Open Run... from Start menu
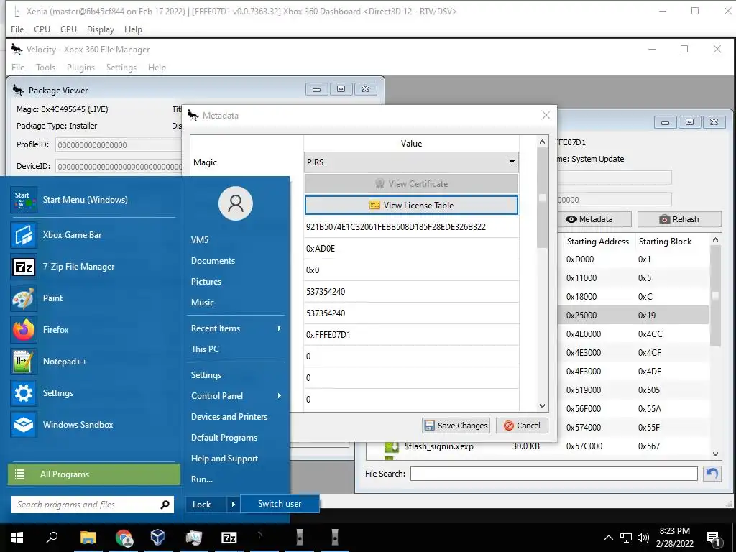The image size is (736, 552). tap(202, 479)
